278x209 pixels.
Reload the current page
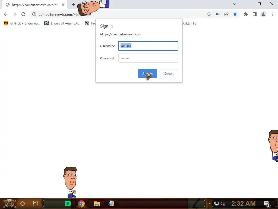pyautogui.click(x=23, y=14)
